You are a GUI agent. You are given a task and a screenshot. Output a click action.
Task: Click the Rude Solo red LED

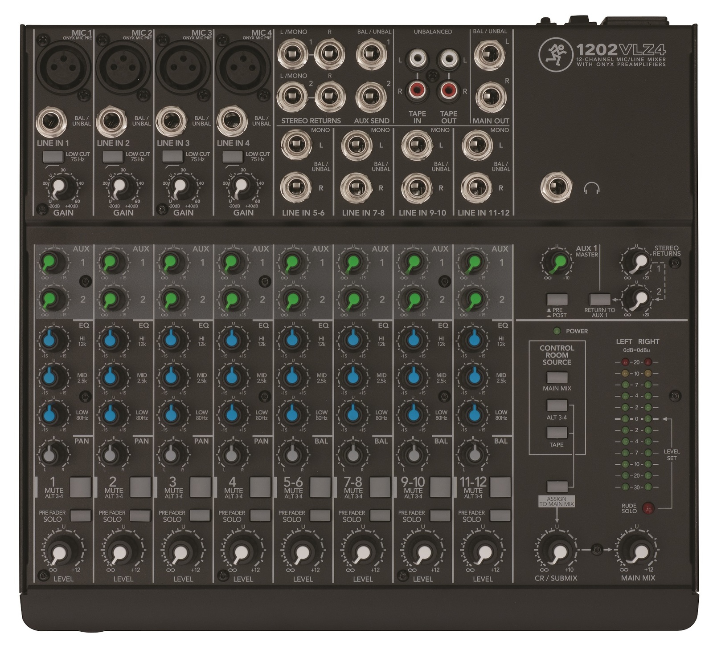[x=648, y=507]
